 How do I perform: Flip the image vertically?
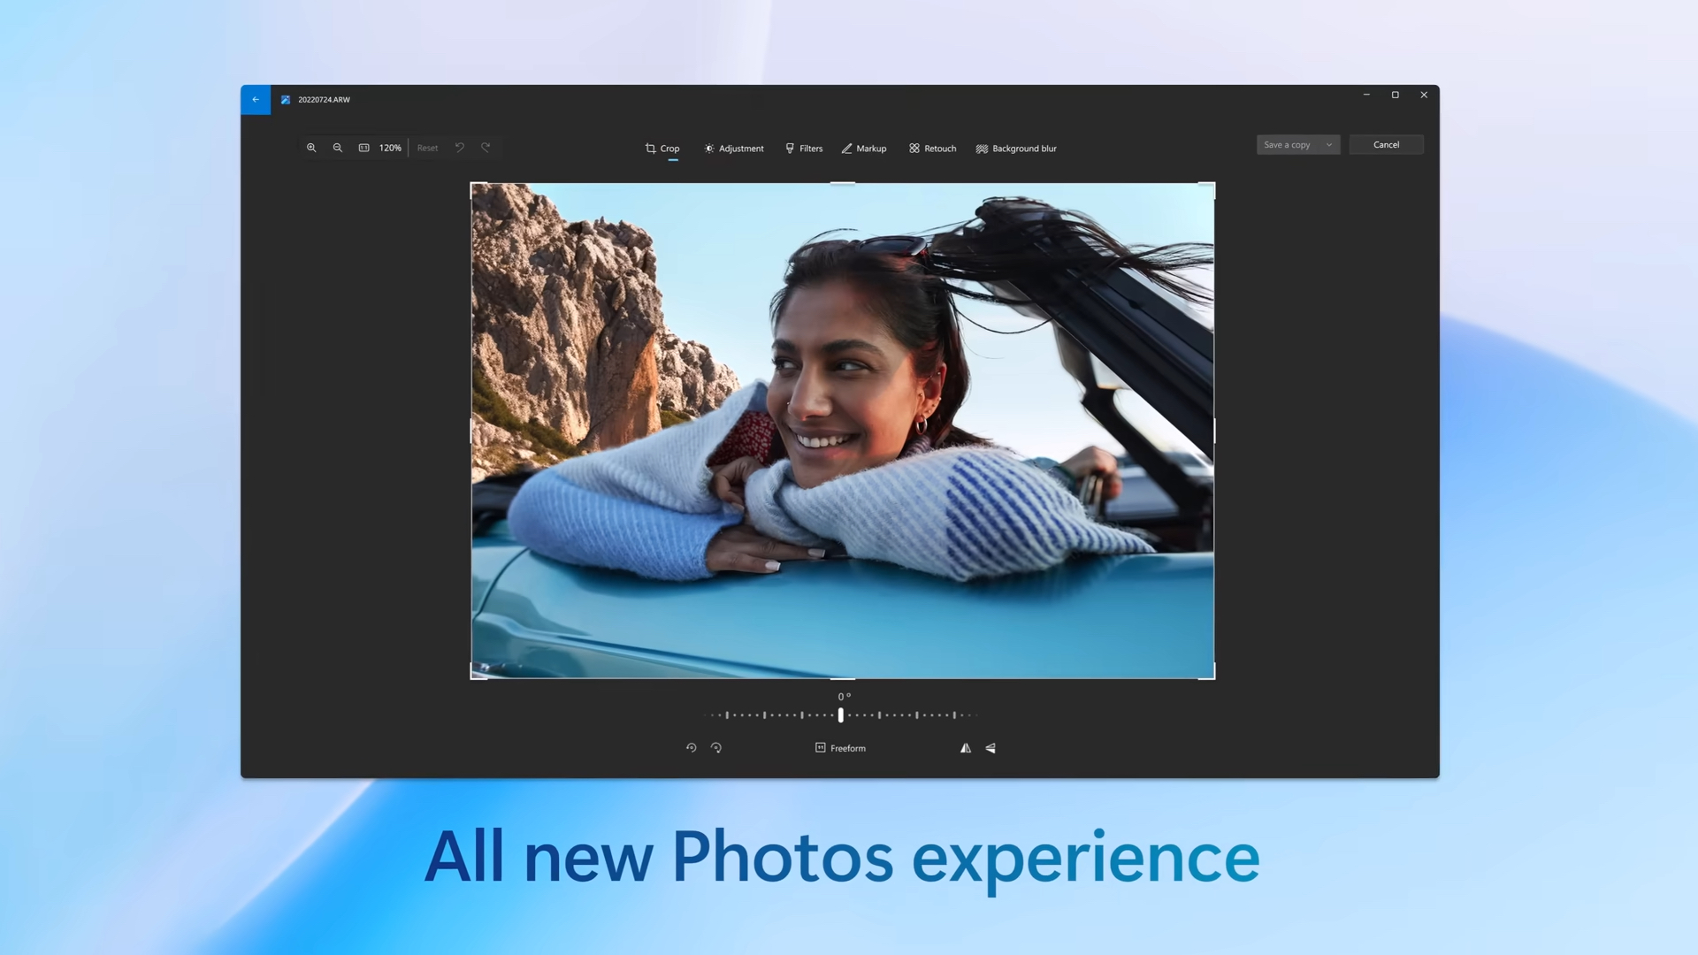[x=990, y=748]
